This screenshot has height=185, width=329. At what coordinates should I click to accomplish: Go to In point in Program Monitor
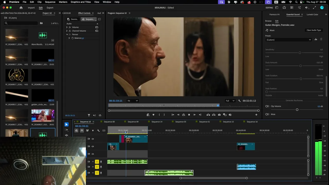173,115
